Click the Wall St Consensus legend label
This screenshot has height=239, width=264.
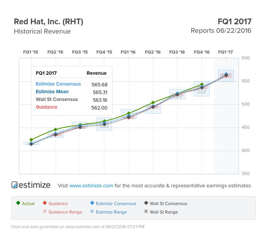point(168,204)
